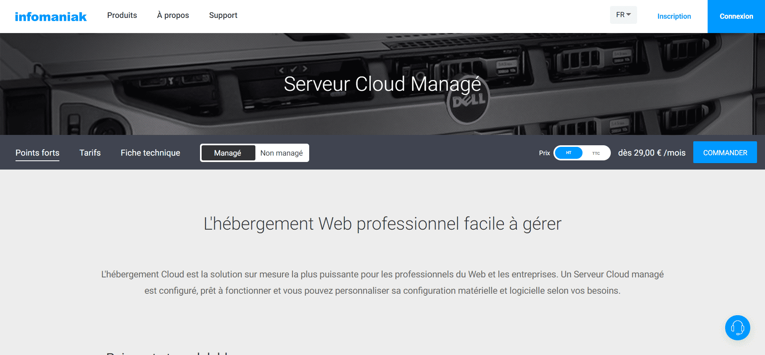
Task: Expand the FR language dropdown
Action: point(623,15)
